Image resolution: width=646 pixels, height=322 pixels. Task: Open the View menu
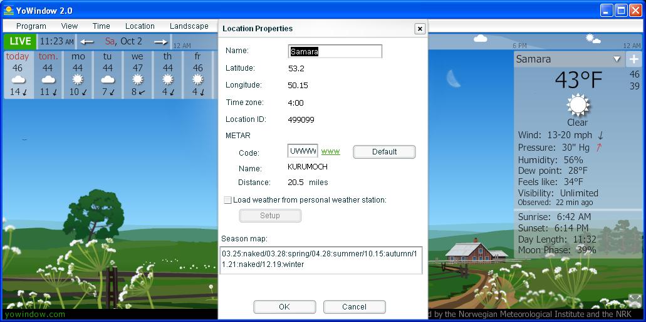click(x=69, y=26)
